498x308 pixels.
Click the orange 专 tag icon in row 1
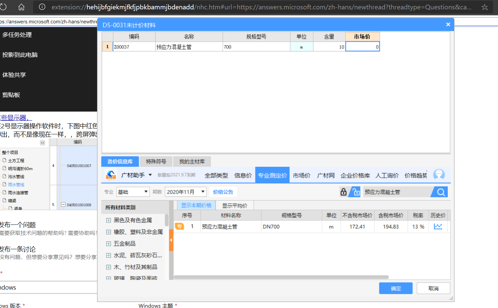(x=180, y=226)
